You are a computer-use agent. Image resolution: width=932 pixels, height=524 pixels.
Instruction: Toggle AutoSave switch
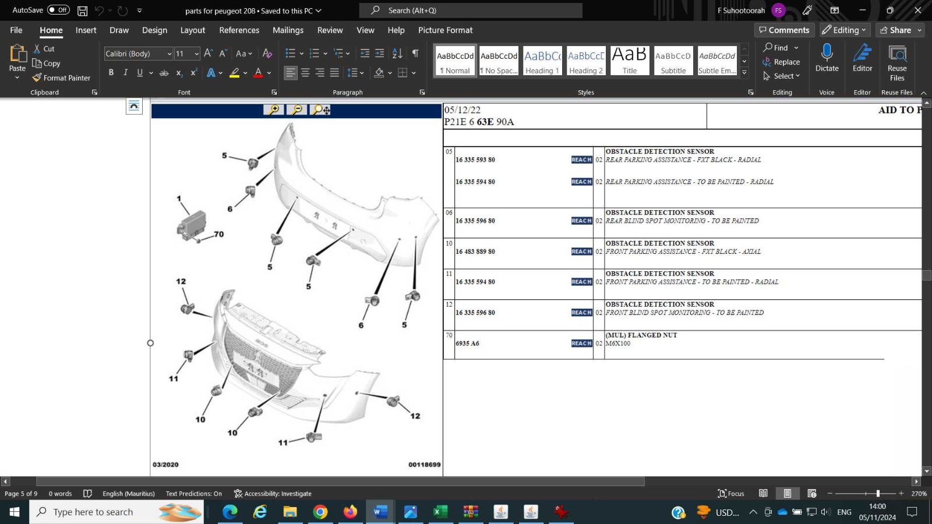(x=58, y=10)
